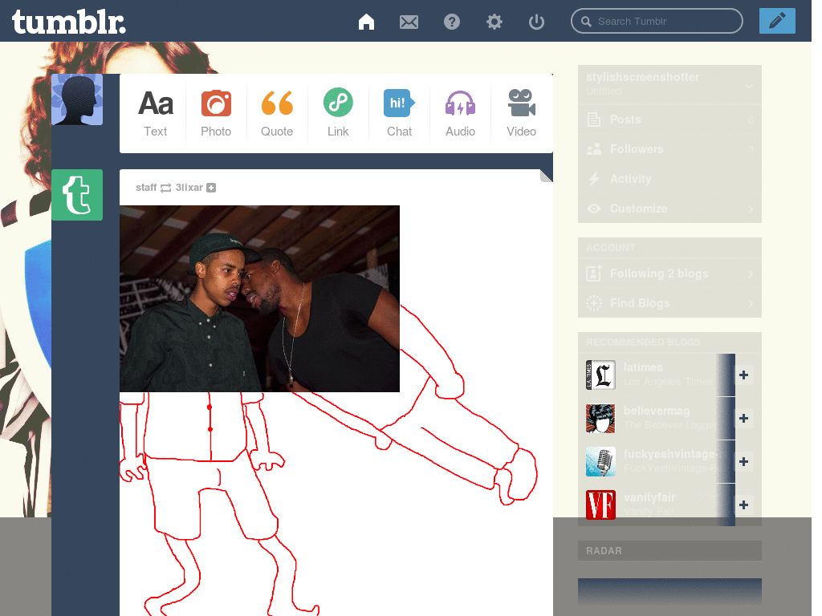Screen dimensions: 822x616
Task: Open the fuckyeahvintage recommended blog
Action: (x=671, y=454)
